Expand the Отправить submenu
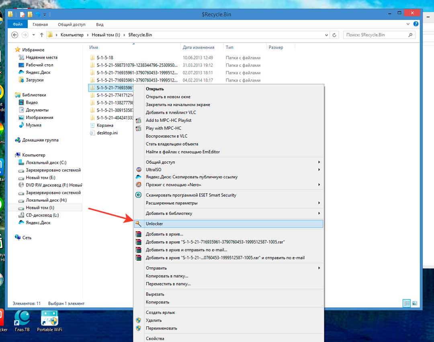 click(x=319, y=268)
